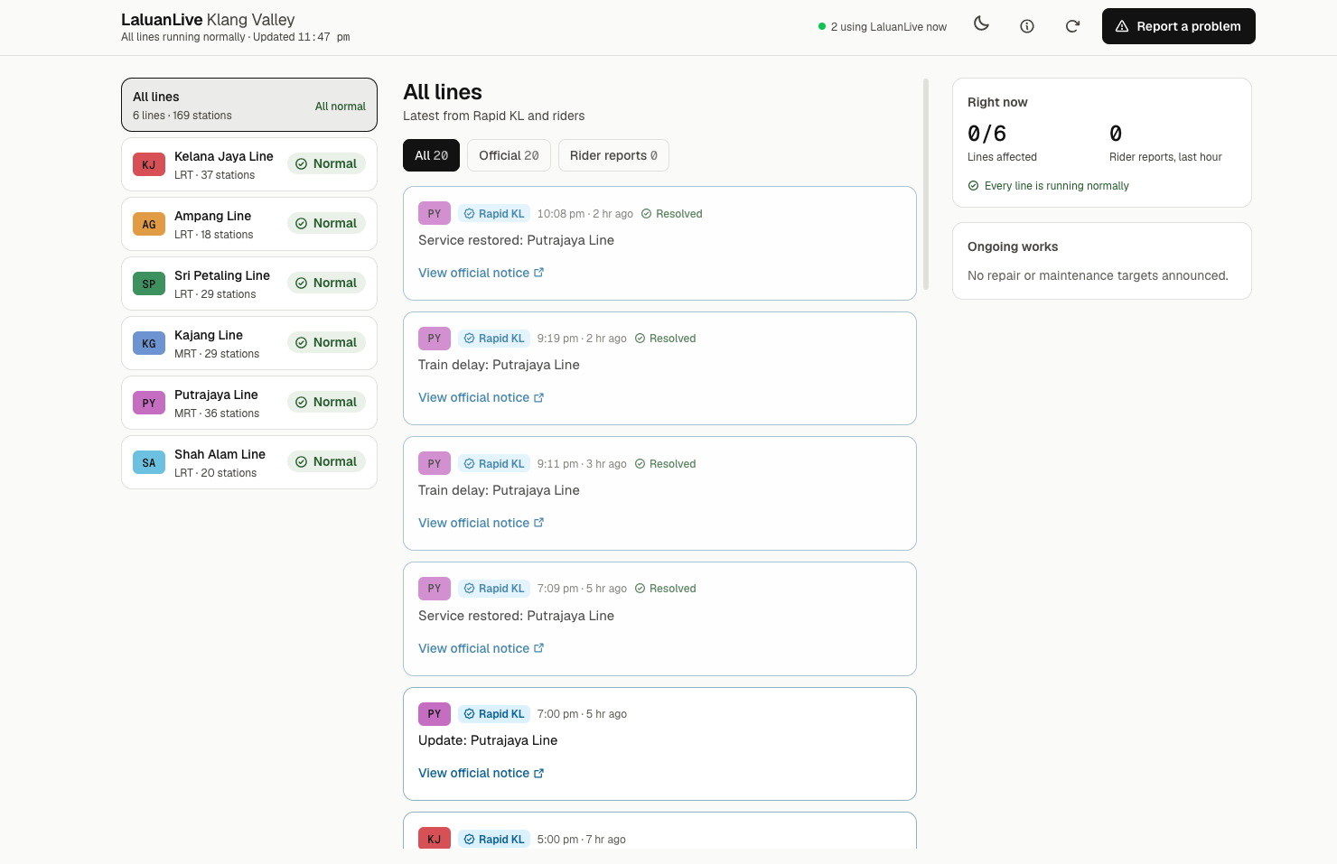Open the official notice for the 9:19 pm delay

click(481, 397)
